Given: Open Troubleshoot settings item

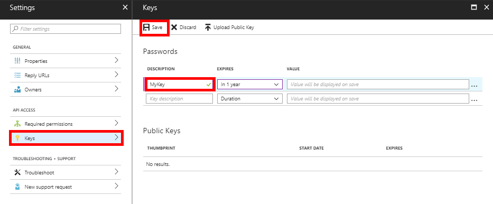Looking at the screenshot, I should click(66, 173).
